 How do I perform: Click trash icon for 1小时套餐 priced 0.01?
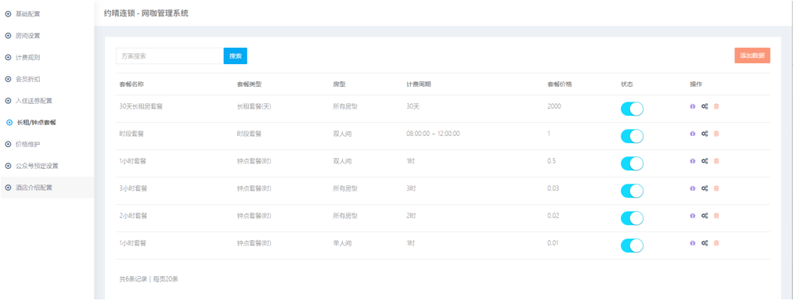tap(716, 243)
